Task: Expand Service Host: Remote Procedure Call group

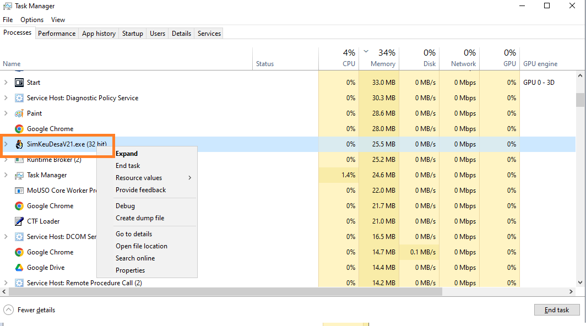Action: [6, 283]
